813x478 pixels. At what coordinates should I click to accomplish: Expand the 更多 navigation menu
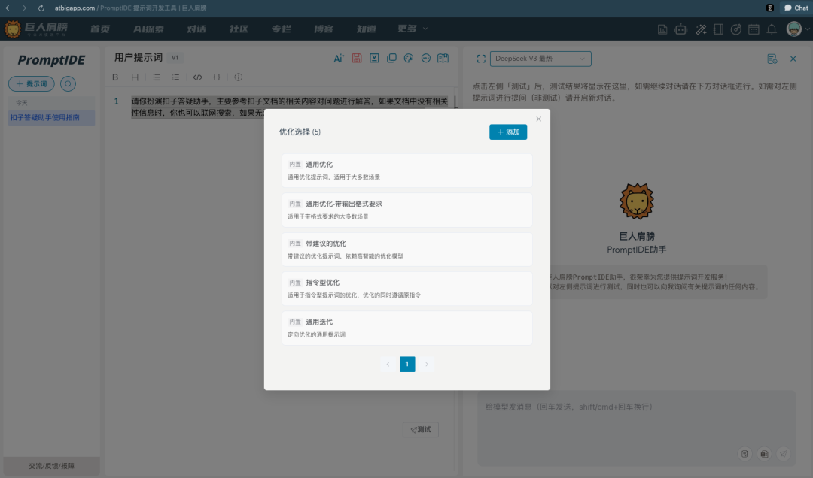pyautogui.click(x=412, y=29)
